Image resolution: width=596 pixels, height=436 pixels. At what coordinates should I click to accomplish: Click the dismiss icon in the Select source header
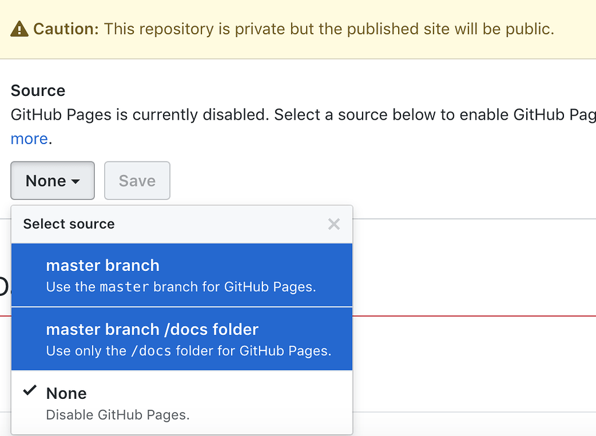(334, 224)
